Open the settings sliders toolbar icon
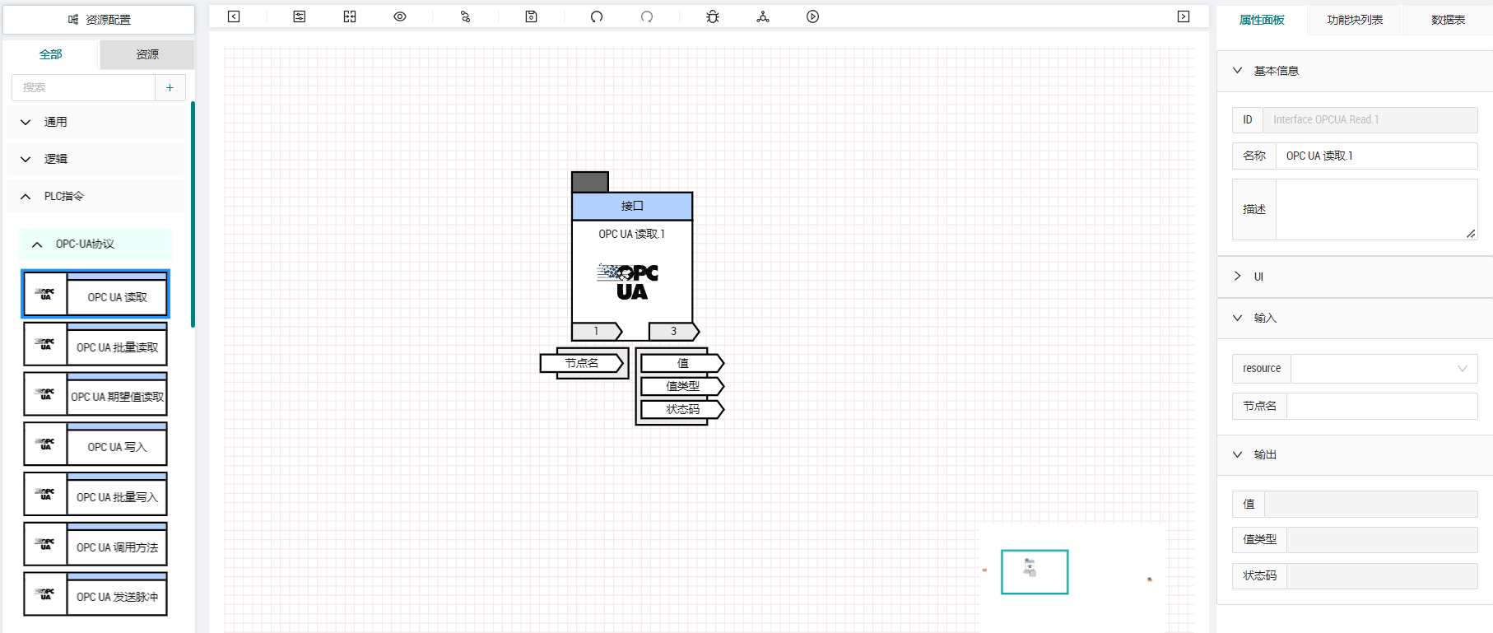The width and height of the screenshot is (1493, 633). tap(300, 16)
